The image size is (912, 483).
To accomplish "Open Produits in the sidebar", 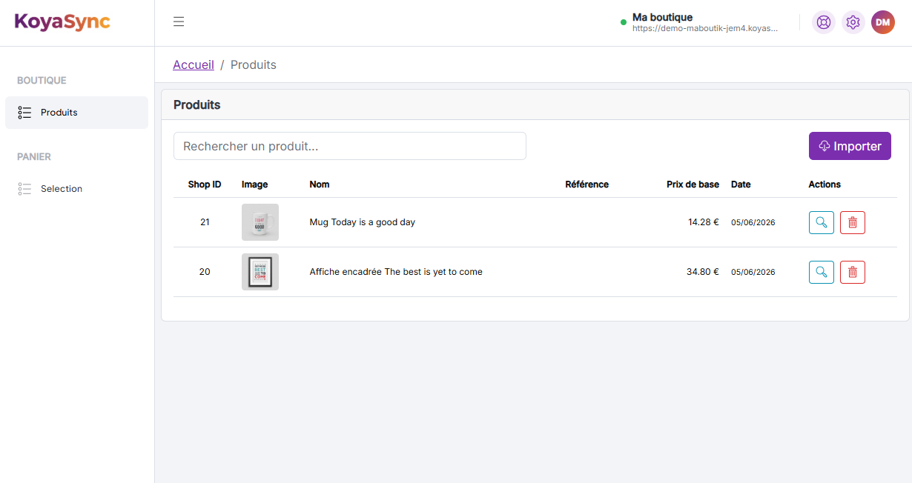I will (76, 113).
